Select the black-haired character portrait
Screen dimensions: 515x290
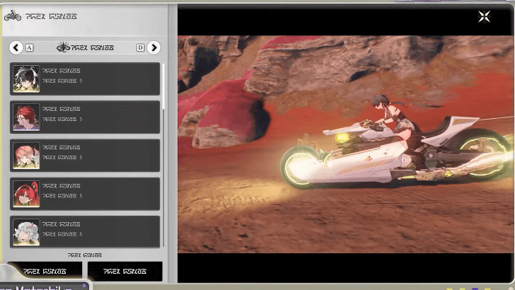[26, 79]
